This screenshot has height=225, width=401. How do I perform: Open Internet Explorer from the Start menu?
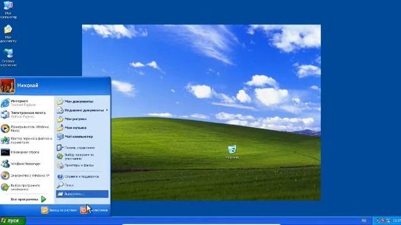tap(27, 102)
